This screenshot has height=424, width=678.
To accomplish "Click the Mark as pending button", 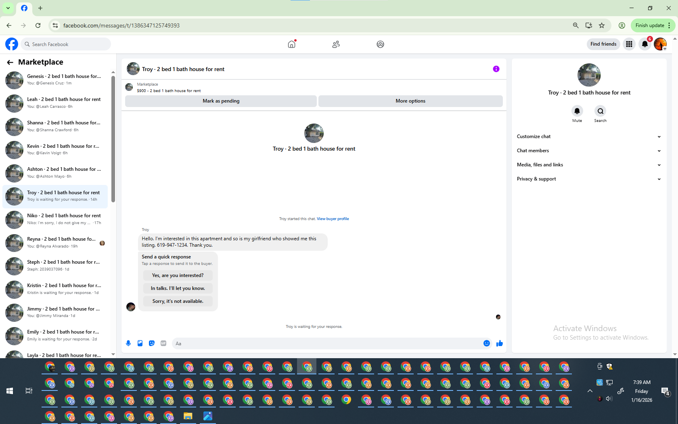I will tap(221, 101).
